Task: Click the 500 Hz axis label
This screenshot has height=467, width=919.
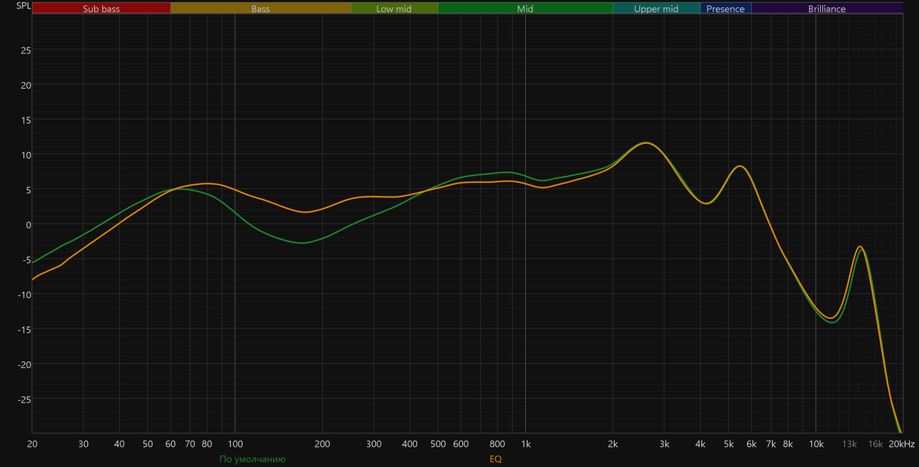Action: (x=438, y=444)
